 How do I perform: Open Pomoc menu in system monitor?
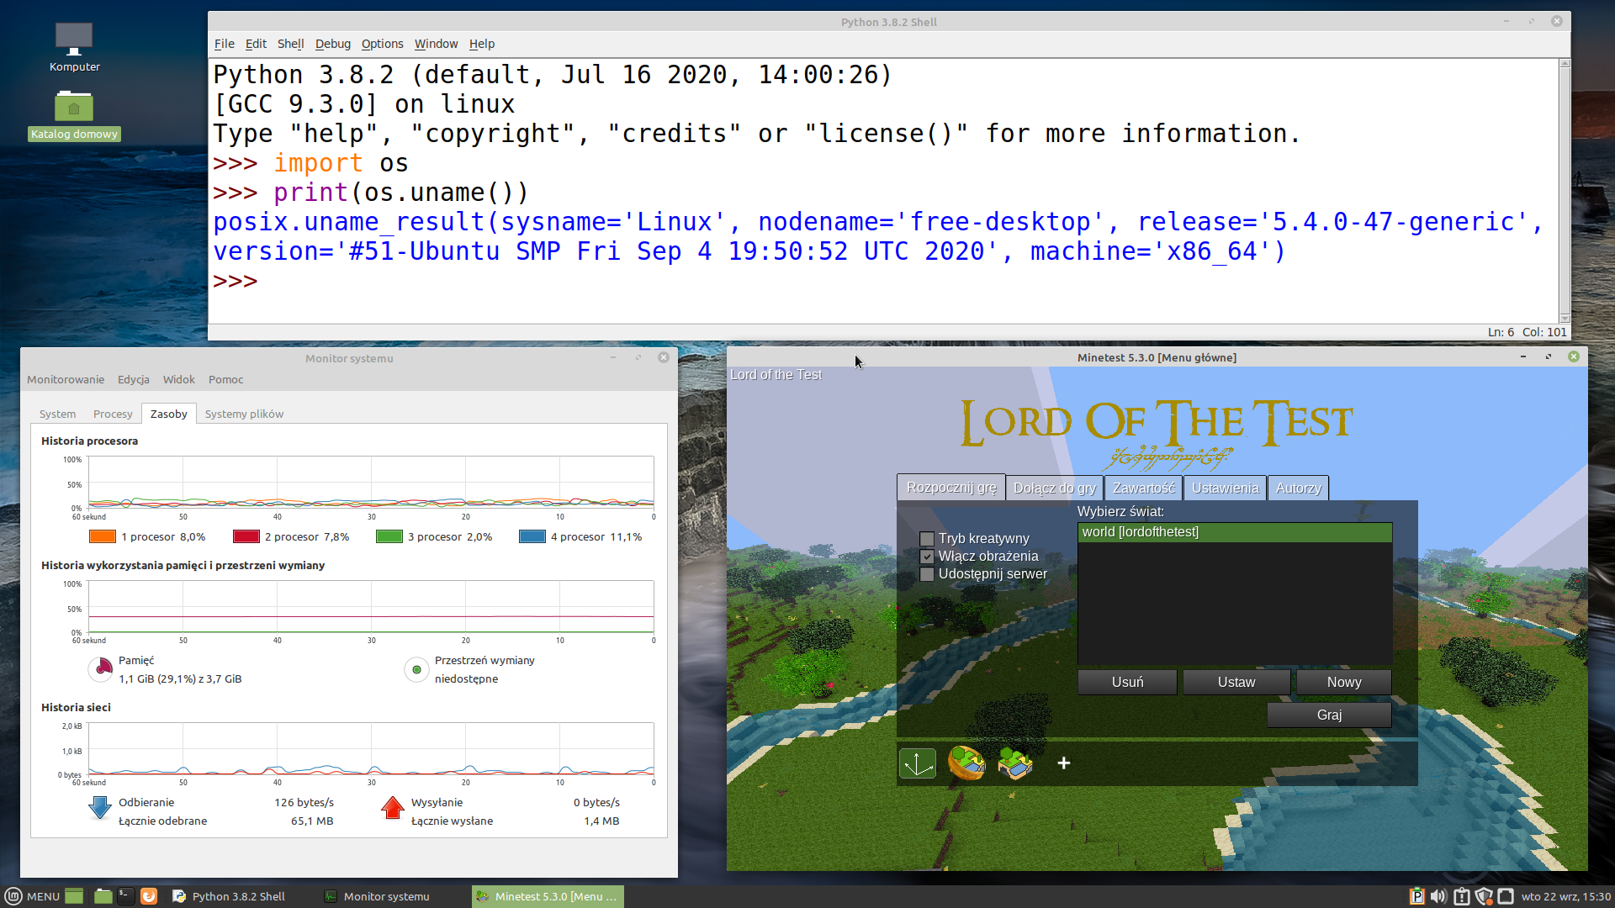click(x=225, y=380)
